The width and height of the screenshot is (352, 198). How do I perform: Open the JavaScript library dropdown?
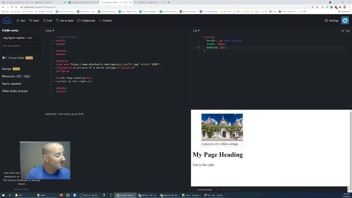click(x=64, y=114)
